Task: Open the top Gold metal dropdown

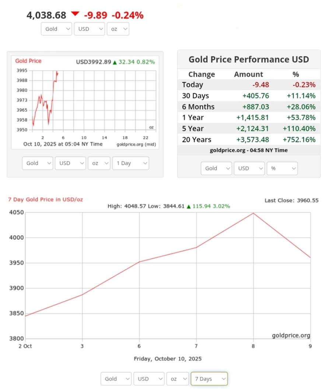Action: coord(56,29)
